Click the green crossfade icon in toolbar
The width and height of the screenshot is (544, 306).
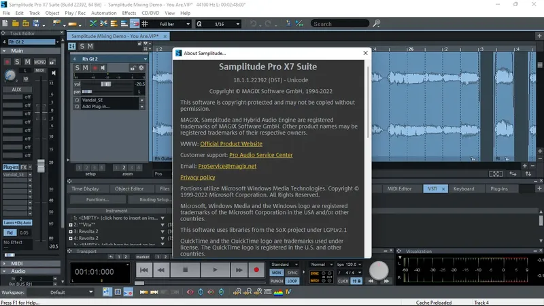(93, 24)
